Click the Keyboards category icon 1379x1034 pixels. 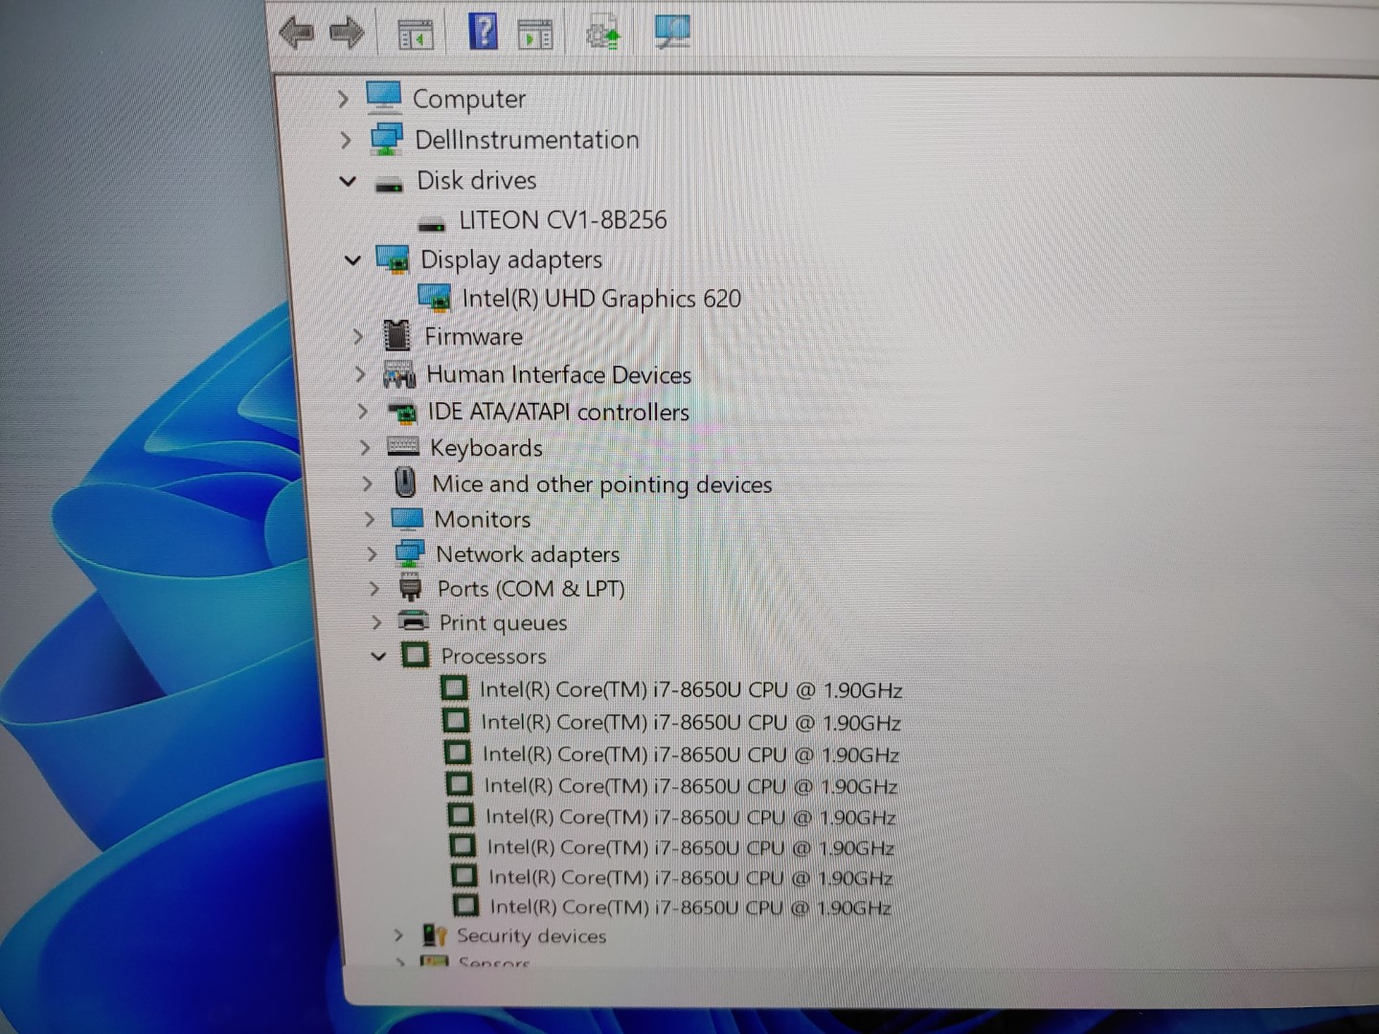[403, 446]
